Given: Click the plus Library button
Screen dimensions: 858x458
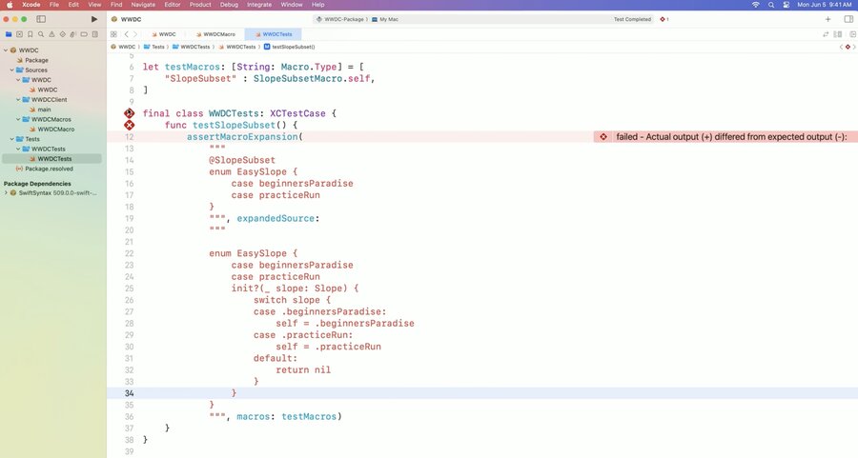Looking at the screenshot, I should coord(827,19).
